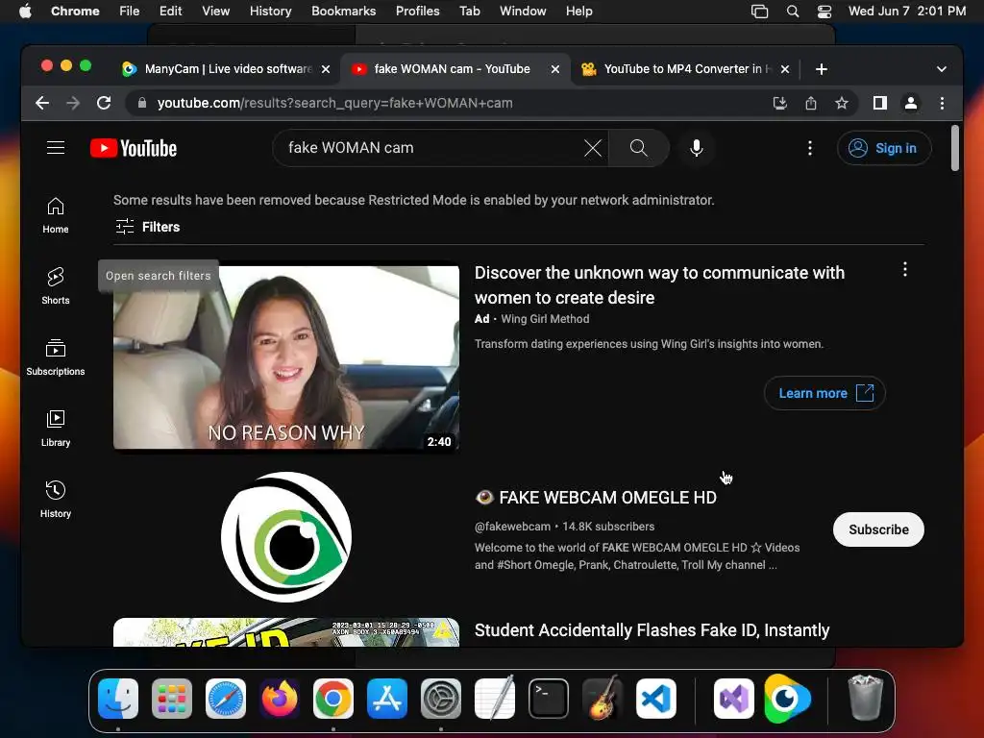Open System Settings from the Dock
Viewport: 984px width, 738px height.
(x=440, y=699)
